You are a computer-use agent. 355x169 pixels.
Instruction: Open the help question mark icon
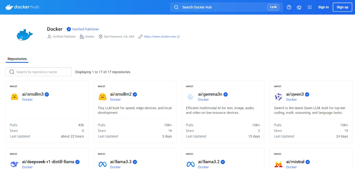coord(289,7)
